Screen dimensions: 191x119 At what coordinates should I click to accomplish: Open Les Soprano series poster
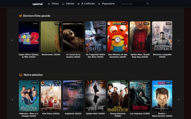click(140, 96)
